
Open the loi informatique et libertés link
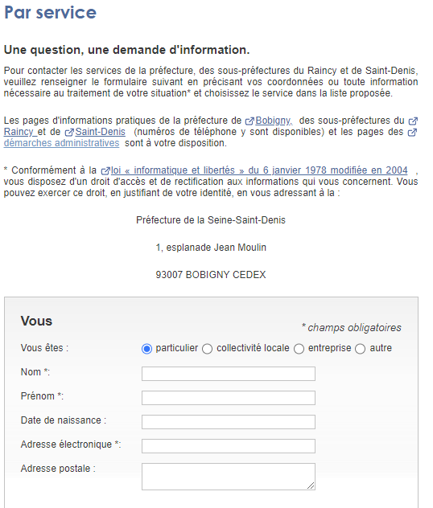click(x=259, y=170)
